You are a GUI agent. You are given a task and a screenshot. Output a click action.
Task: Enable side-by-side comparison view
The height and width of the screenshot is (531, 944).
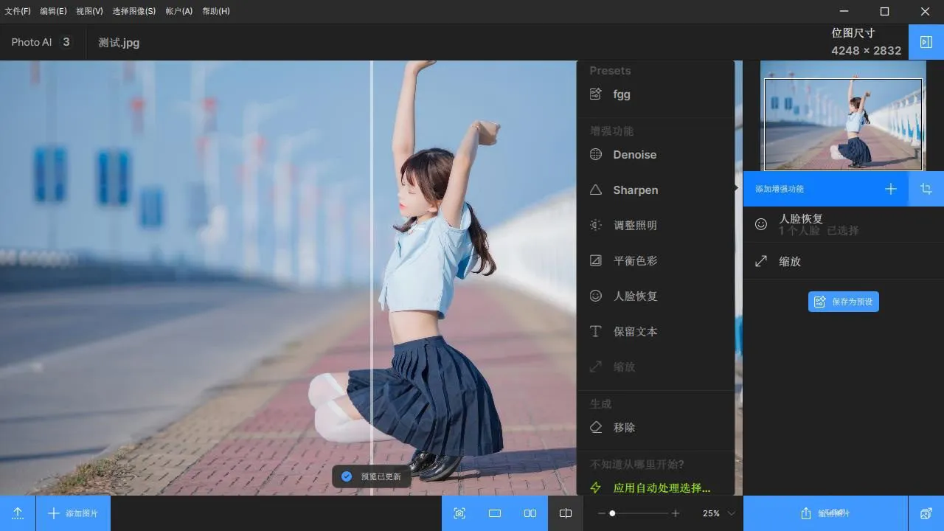530,513
